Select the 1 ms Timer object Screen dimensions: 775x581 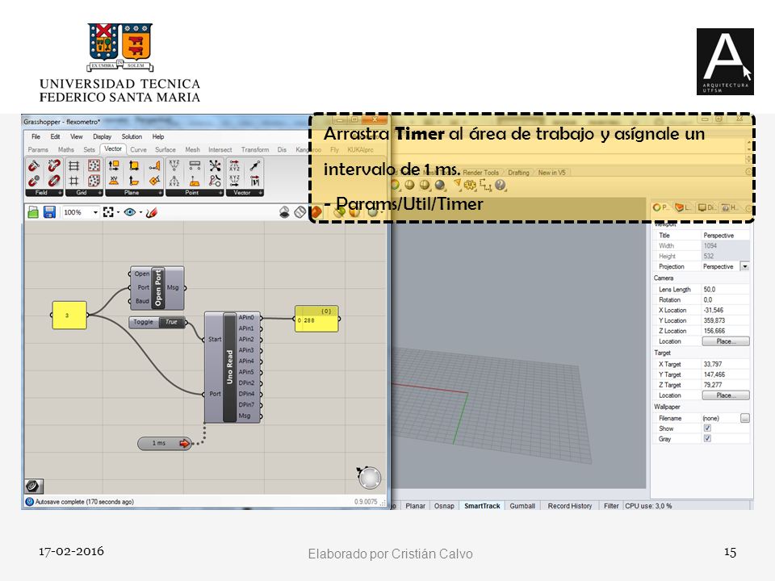click(x=165, y=443)
